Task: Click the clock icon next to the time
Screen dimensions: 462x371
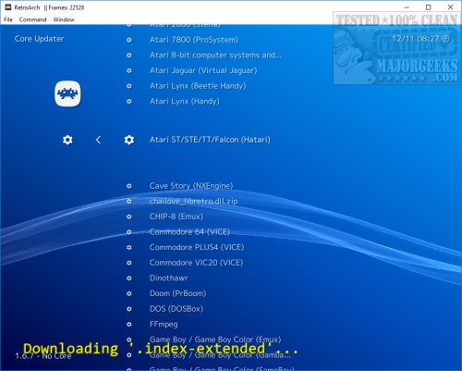Action: pos(445,39)
